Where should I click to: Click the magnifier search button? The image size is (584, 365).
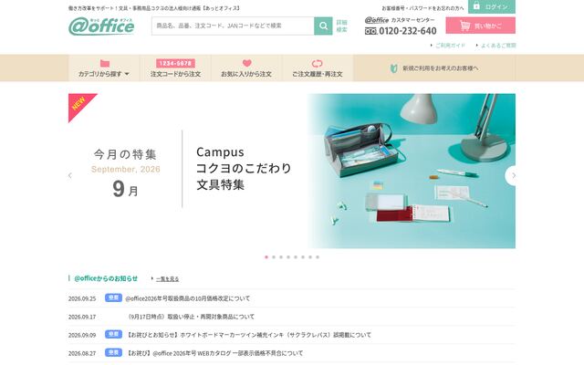[323, 26]
